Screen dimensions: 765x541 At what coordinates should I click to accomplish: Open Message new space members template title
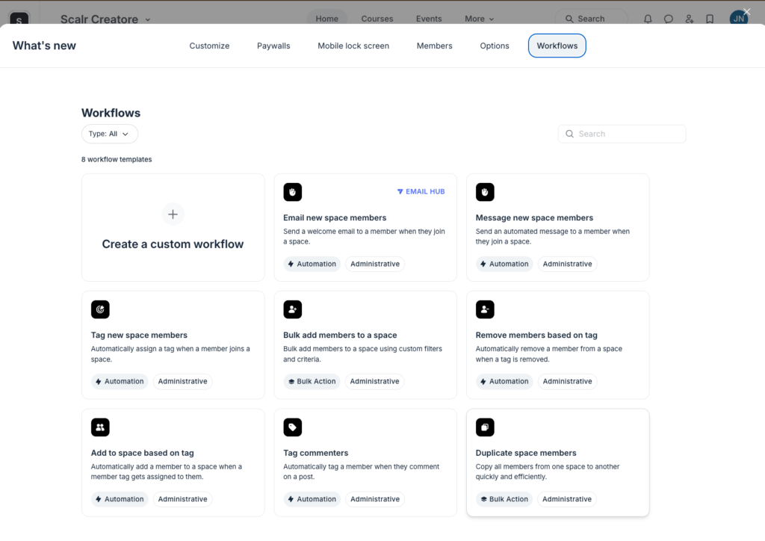[534, 217]
